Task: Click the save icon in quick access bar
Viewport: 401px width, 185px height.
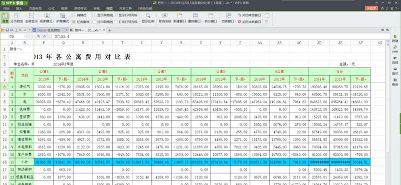Action: (x=7, y=30)
